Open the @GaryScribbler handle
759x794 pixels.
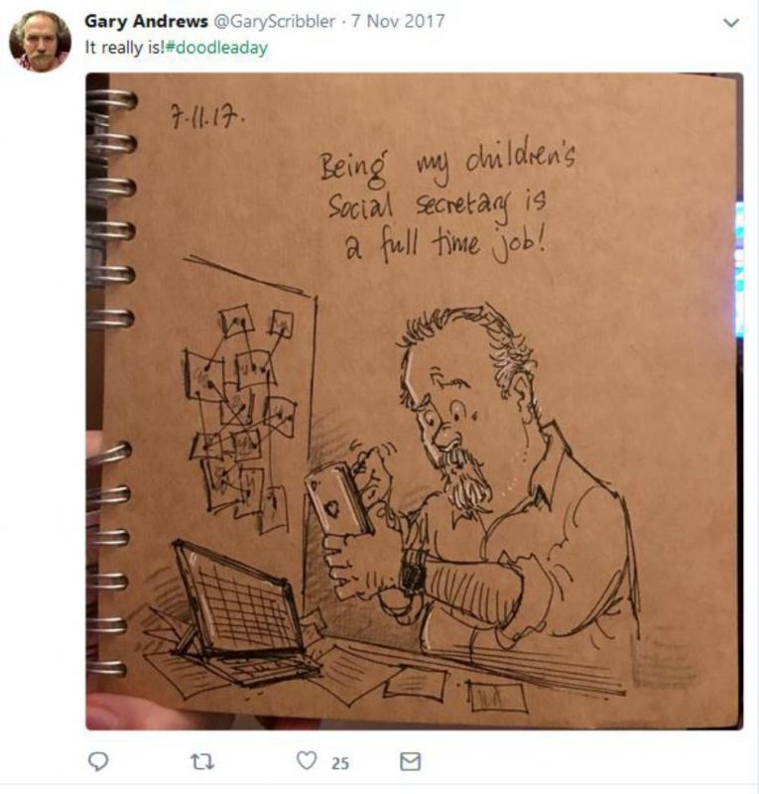coord(274,21)
